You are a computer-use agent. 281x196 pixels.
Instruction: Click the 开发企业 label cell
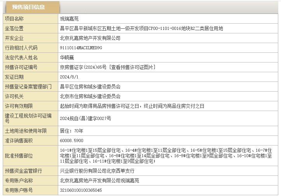coord(30,38)
